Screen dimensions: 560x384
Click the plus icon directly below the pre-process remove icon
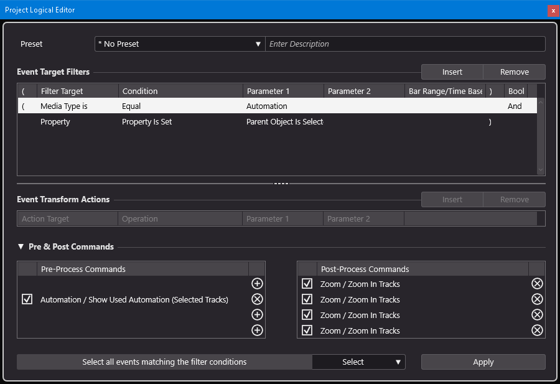pyautogui.click(x=257, y=315)
